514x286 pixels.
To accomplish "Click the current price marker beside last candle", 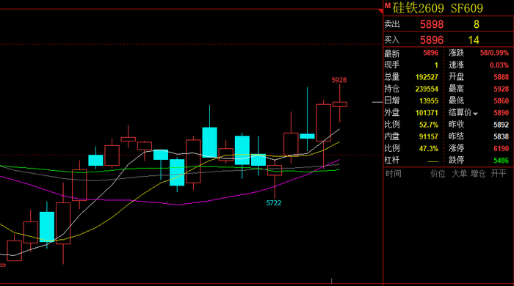I will point(377,103).
